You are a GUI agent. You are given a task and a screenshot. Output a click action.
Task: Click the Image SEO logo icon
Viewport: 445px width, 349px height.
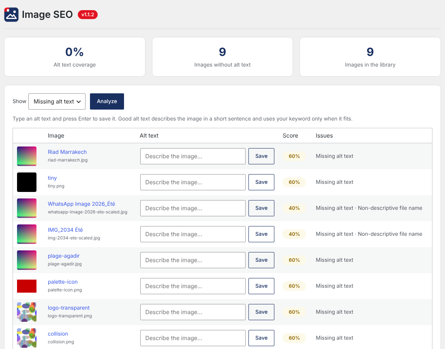(x=11, y=15)
